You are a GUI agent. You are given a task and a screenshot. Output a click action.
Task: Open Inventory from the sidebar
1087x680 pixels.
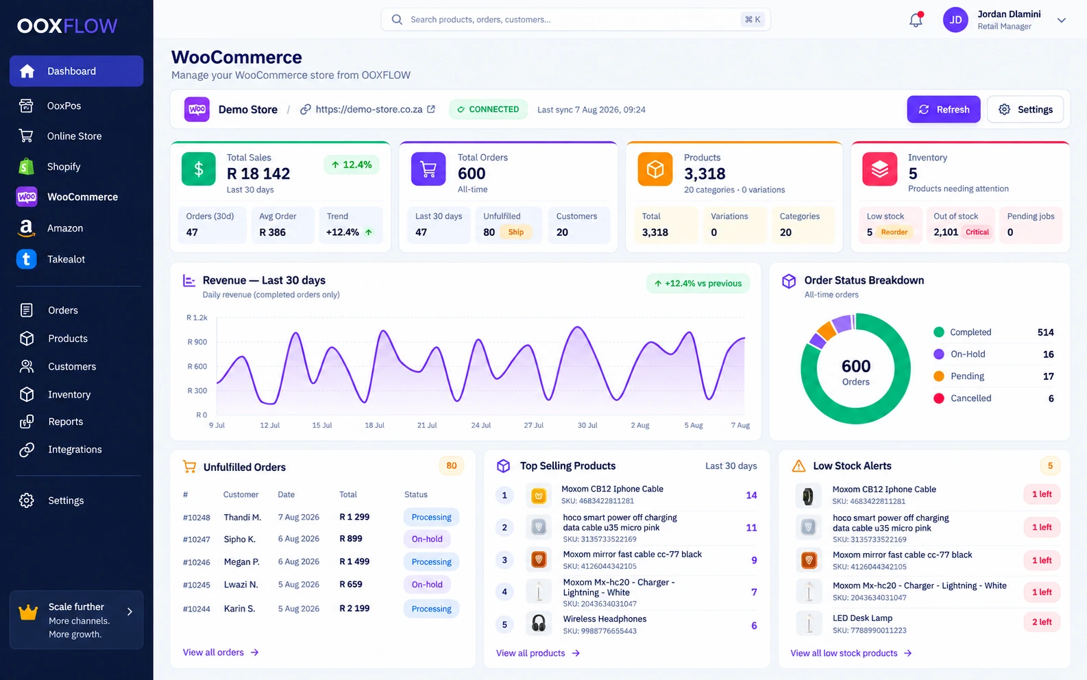(76, 394)
